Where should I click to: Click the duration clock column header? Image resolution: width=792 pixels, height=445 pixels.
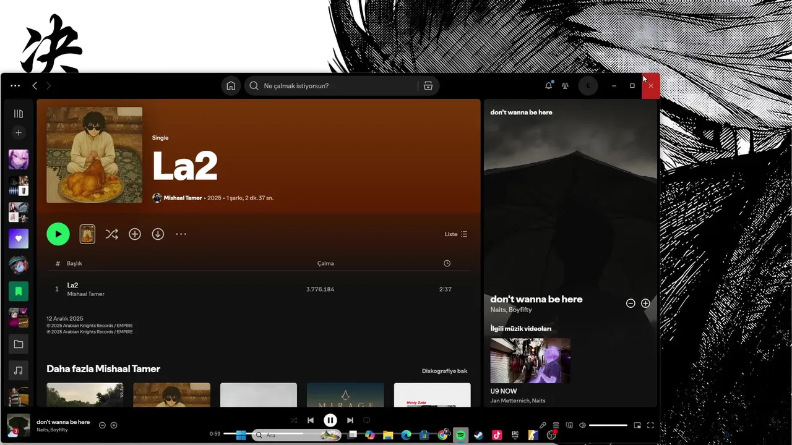[x=447, y=263]
